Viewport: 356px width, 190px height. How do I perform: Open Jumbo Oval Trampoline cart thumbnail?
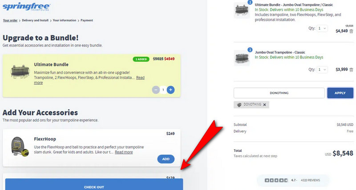pos(242,58)
